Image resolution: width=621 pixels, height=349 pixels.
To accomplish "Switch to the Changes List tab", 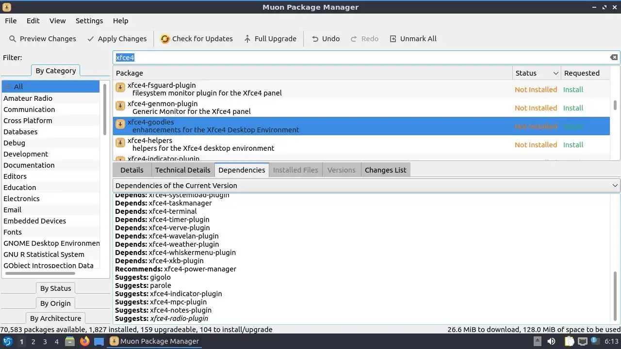I will pos(386,170).
